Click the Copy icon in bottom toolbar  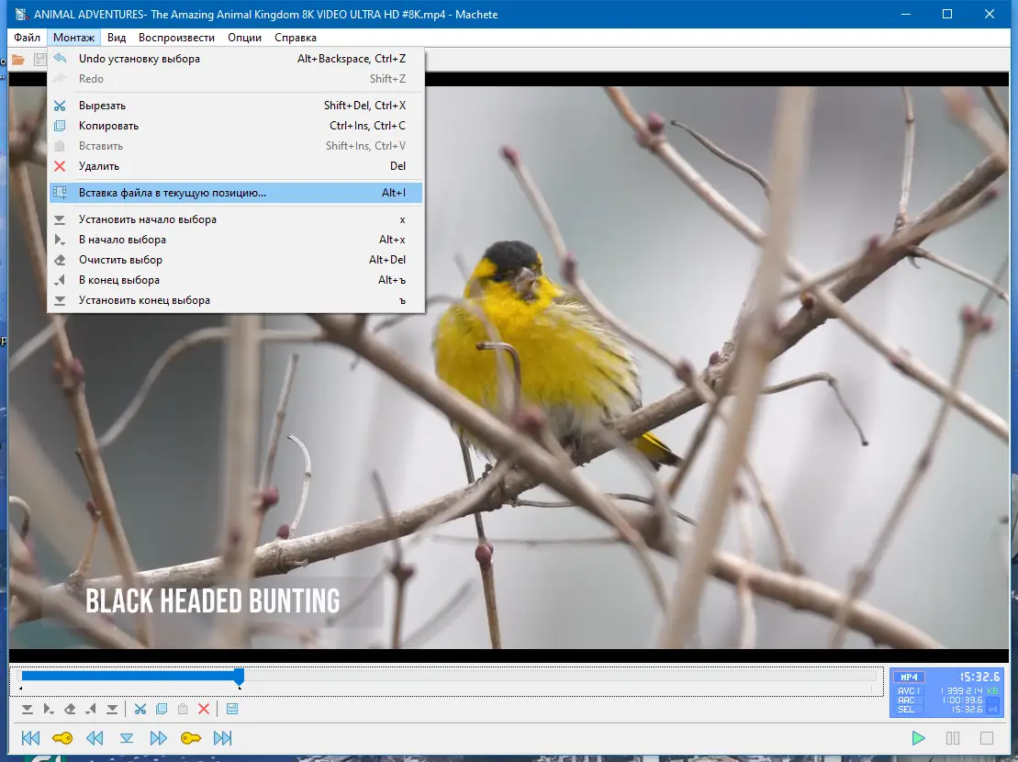(x=162, y=709)
